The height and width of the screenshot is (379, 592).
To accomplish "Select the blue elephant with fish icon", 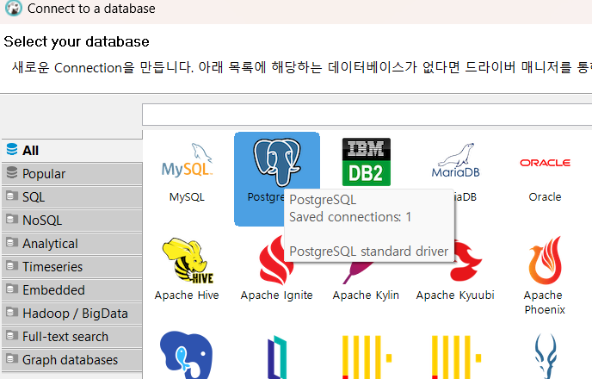I will point(186,355).
